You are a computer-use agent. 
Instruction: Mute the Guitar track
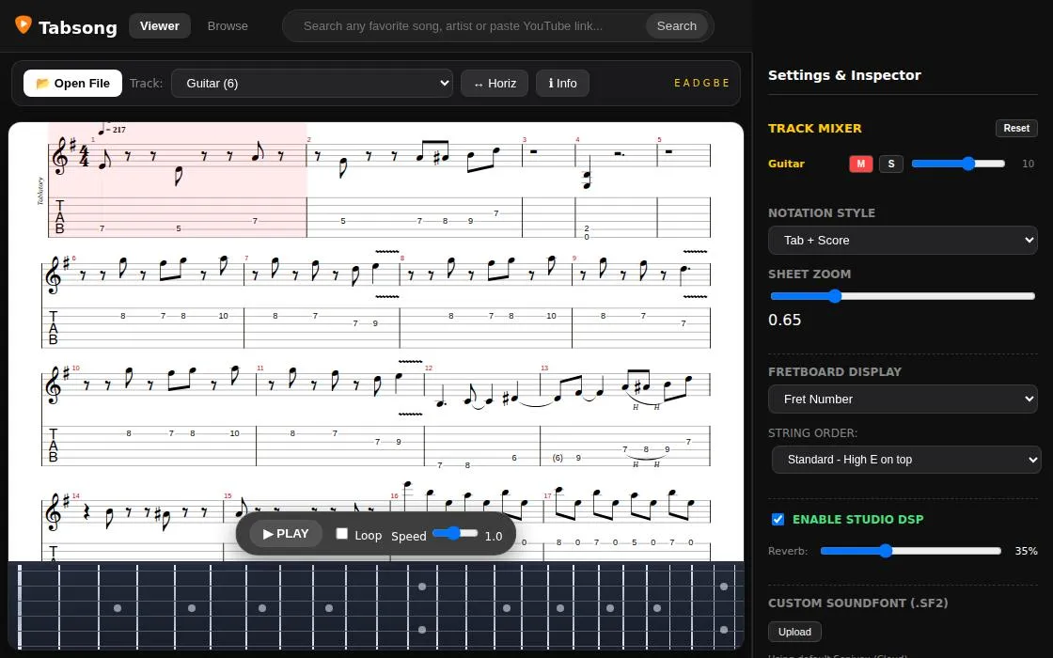coord(861,164)
